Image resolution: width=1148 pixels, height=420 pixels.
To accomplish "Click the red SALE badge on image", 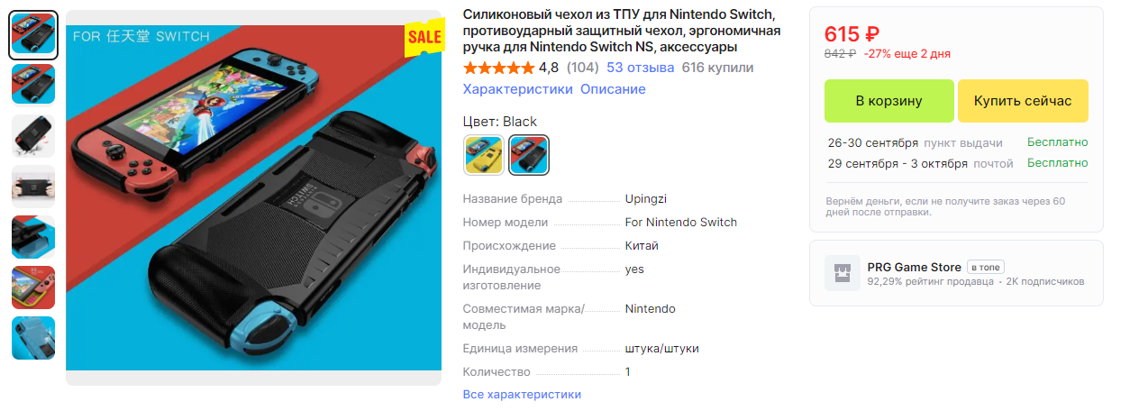I will pos(424,37).
